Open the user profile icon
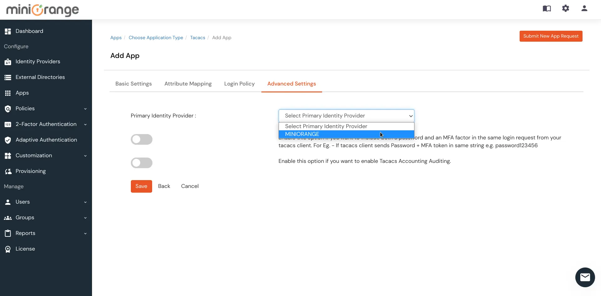The image size is (601, 296). click(x=584, y=8)
